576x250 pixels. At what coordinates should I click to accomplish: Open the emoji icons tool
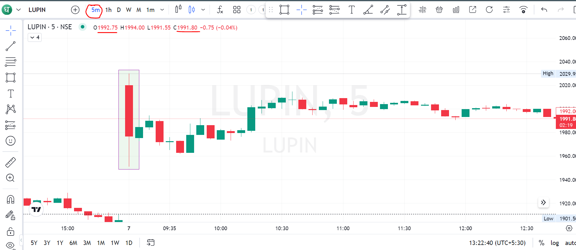[11, 141]
